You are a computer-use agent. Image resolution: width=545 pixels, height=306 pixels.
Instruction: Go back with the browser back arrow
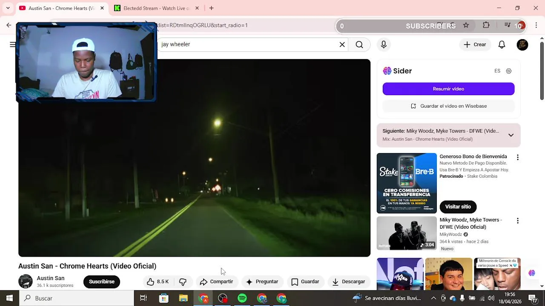click(x=9, y=25)
